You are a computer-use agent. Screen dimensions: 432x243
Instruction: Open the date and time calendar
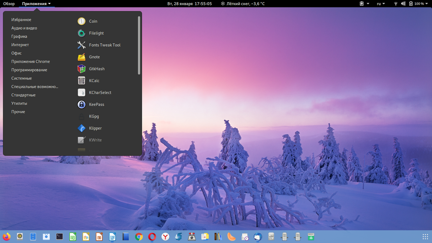click(190, 4)
